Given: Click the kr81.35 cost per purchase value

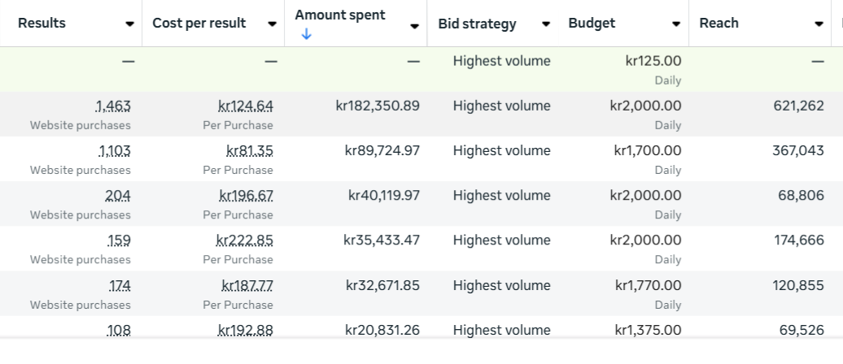Looking at the screenshot, I should pyautogui.click(x=250, y=150).
